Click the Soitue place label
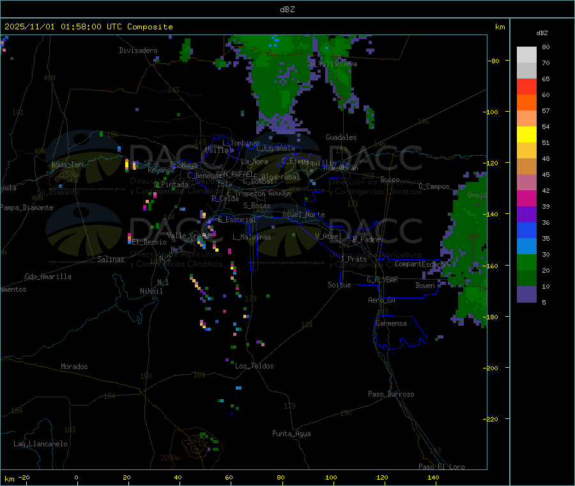575x486 pixels. click(x=339, y=285)
